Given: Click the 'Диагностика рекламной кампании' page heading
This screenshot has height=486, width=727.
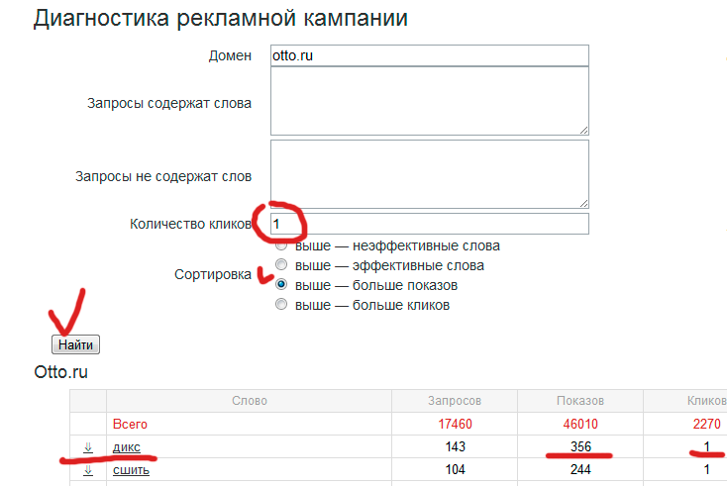Looking at the screenshot, I should pyautogui.click(x=221, y=19).
